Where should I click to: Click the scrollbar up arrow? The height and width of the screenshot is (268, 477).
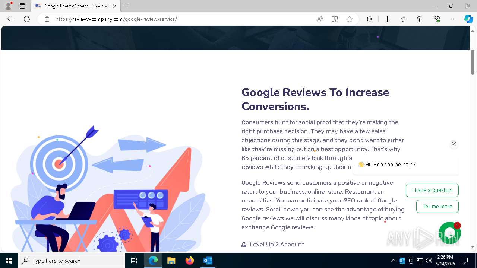(473, 30)
